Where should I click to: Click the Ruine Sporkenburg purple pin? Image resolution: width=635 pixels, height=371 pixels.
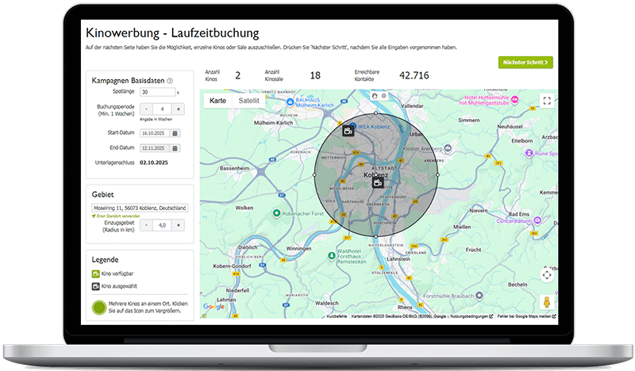pos(529,153)
